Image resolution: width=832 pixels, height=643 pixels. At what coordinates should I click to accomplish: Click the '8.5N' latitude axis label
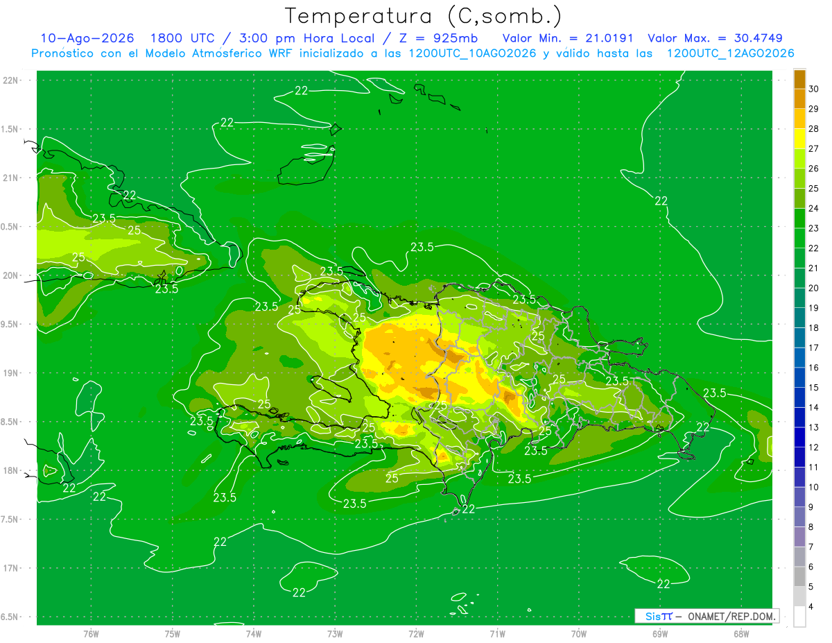(10, 422)
